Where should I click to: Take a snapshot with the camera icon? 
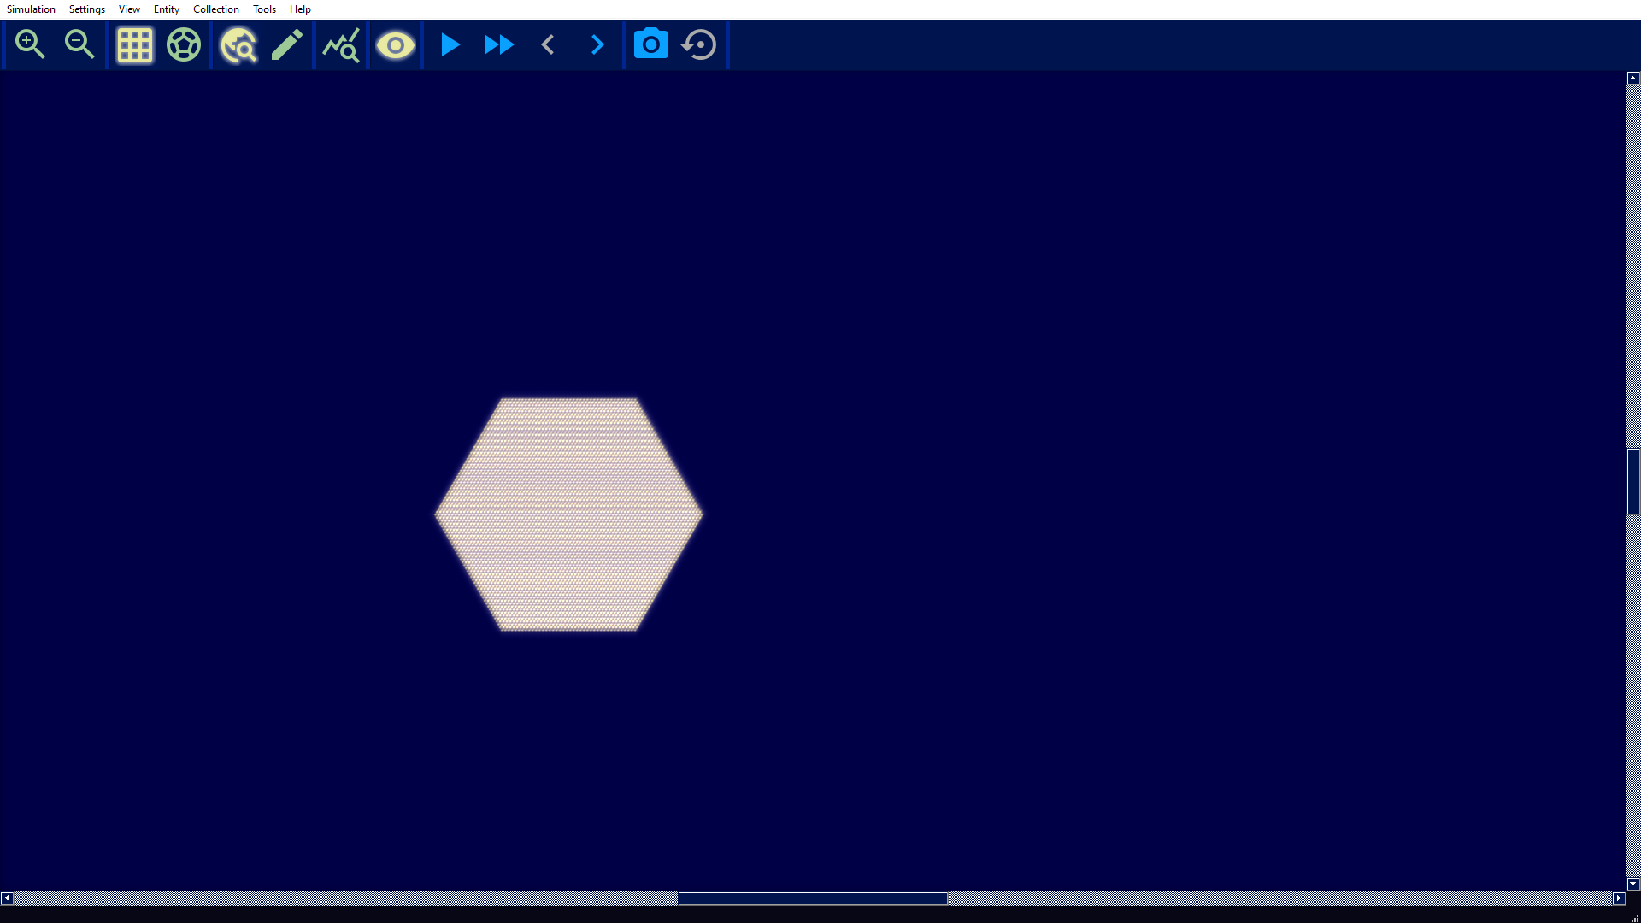(650, 44)
